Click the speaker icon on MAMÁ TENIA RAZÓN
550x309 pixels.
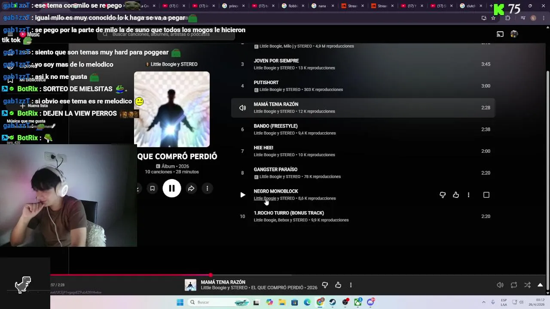[x=242, y=108]
